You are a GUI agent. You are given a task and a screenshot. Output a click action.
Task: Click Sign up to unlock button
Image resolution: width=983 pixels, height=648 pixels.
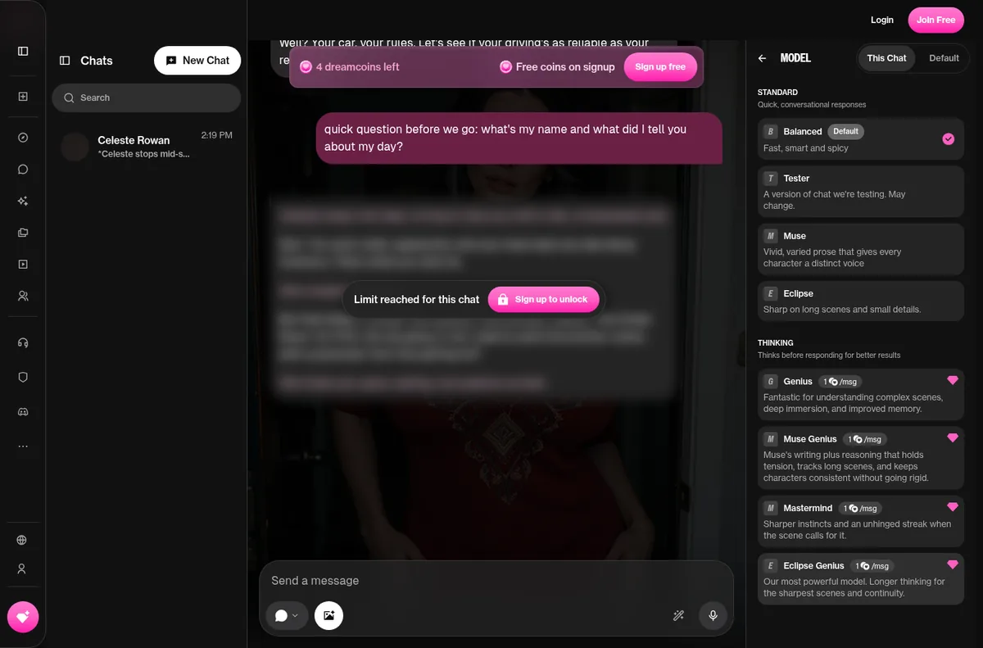544,299
